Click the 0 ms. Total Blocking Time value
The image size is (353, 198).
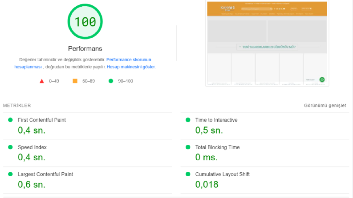[x=207, y=157]
